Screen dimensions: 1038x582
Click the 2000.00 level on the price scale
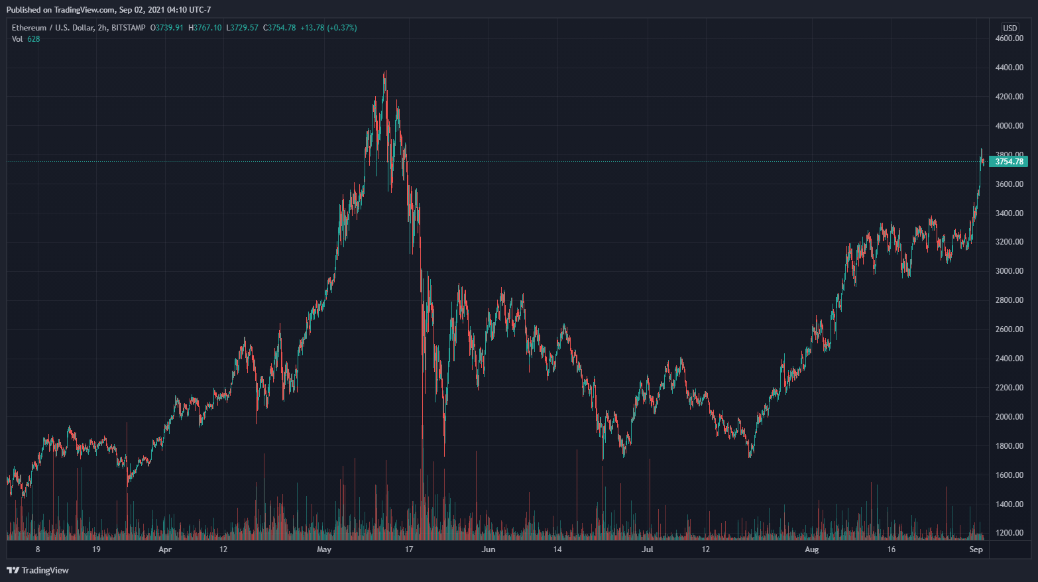tap(1009, 417)
